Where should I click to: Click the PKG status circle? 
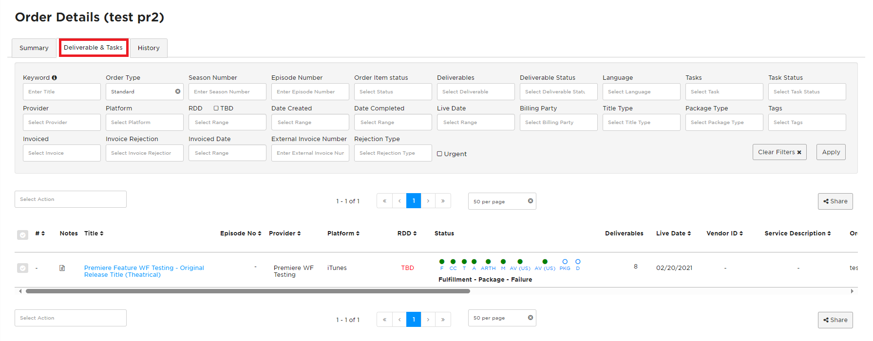pos(565,262)
